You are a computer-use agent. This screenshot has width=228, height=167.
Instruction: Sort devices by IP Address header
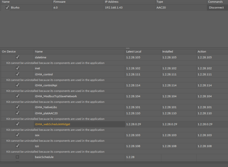[x=112, y=2]
